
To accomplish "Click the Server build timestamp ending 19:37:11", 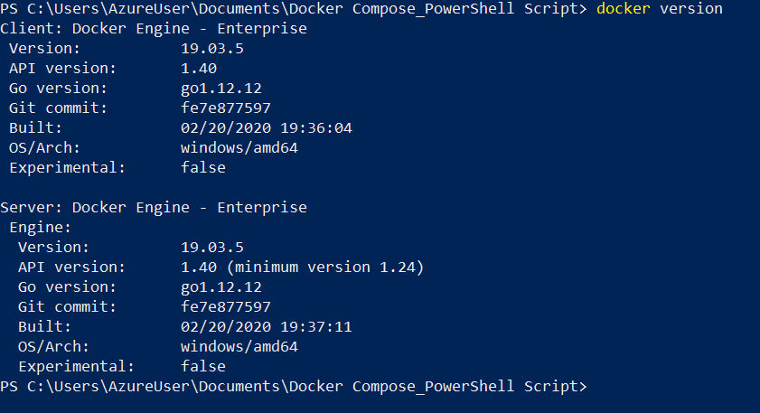I will point(267,327).
